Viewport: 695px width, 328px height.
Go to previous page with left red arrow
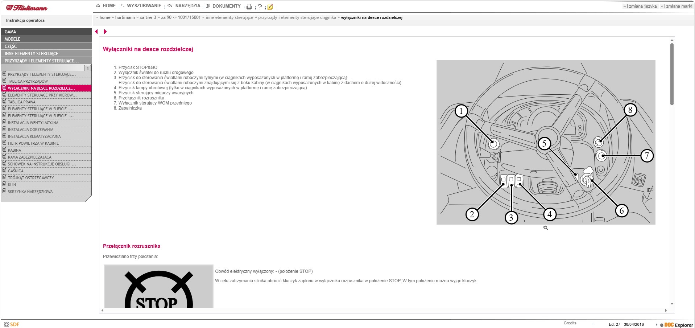click(x=96, y=32)
